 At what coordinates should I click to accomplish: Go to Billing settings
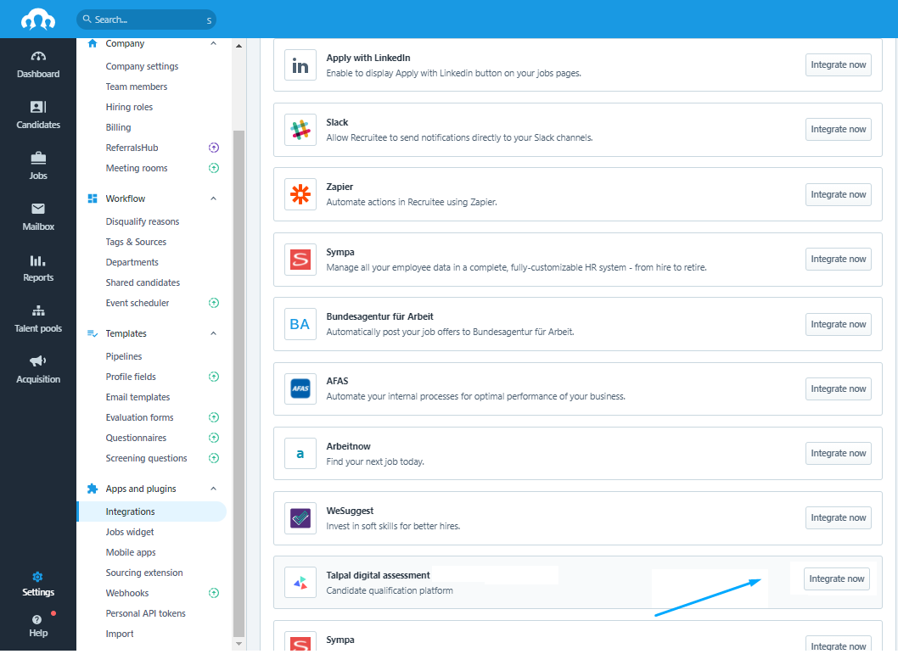[118, 127]
